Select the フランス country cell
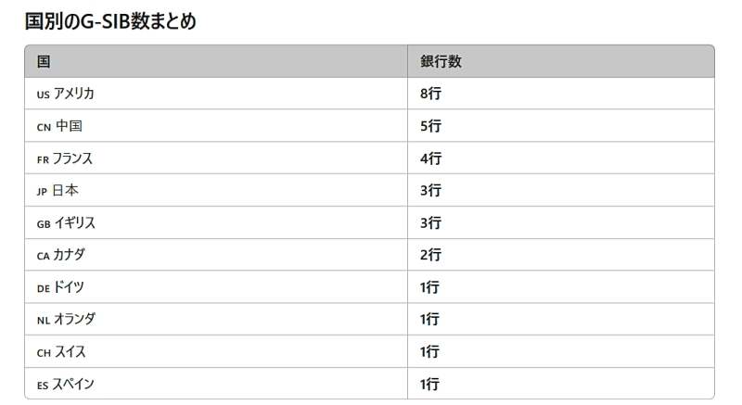Viewport: 742px width, 405px height. pos(65,158)
